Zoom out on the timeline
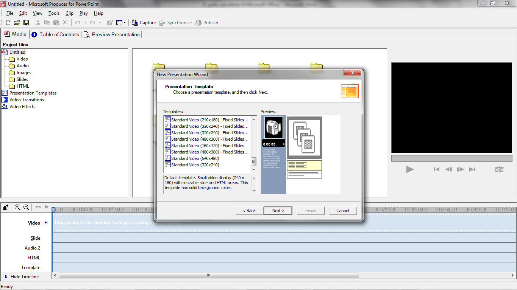The image size is (517, 290). point(26,207)
